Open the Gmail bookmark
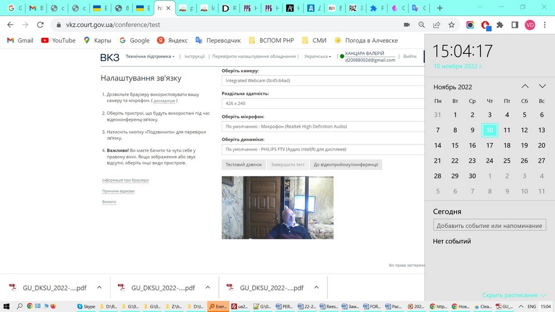This screenshot has height=312, width=555. [x=20, y=41]
